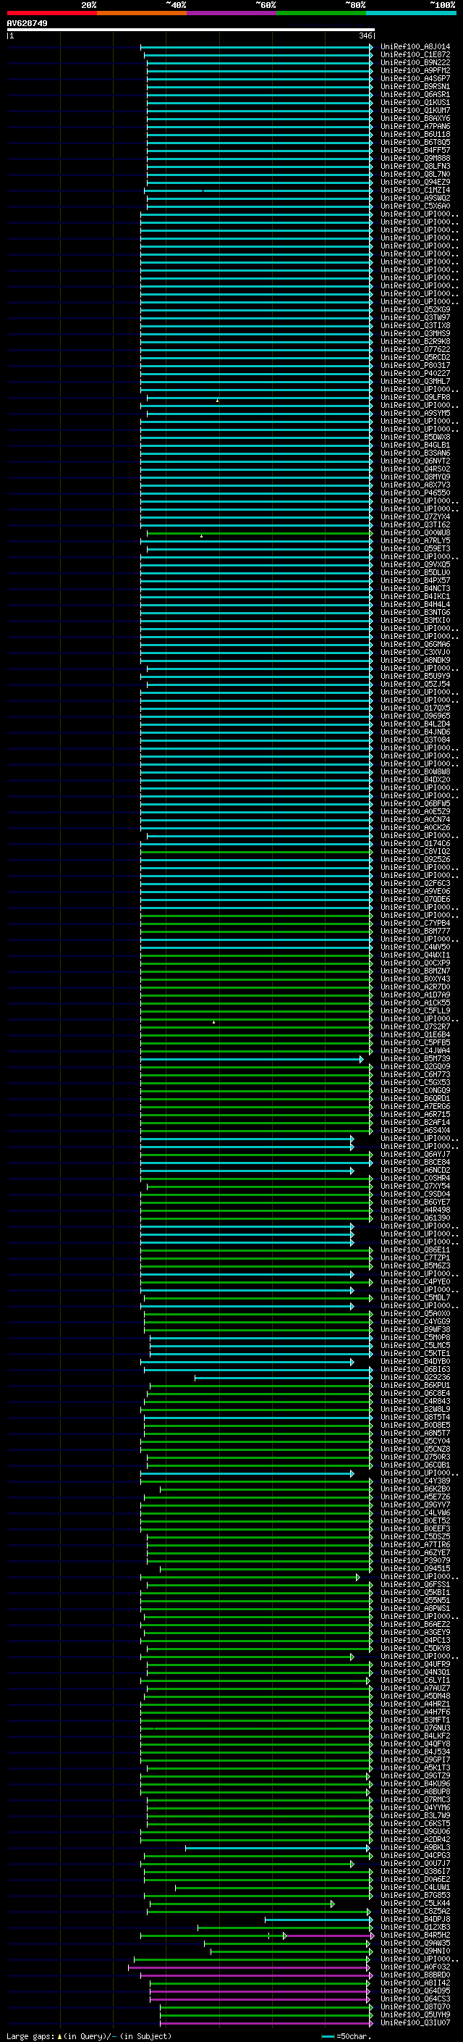463x2042 pixels.
Task: Select hit label UniRef100_B4DYB0
Action: point(415,1361)
